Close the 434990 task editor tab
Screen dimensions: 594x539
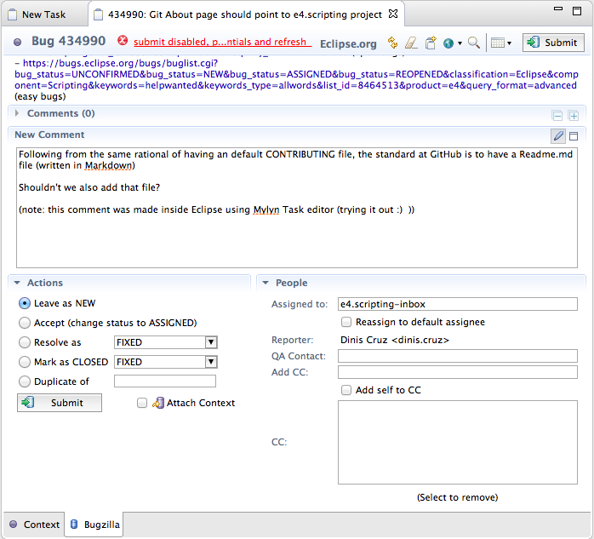tap(393, 14)
